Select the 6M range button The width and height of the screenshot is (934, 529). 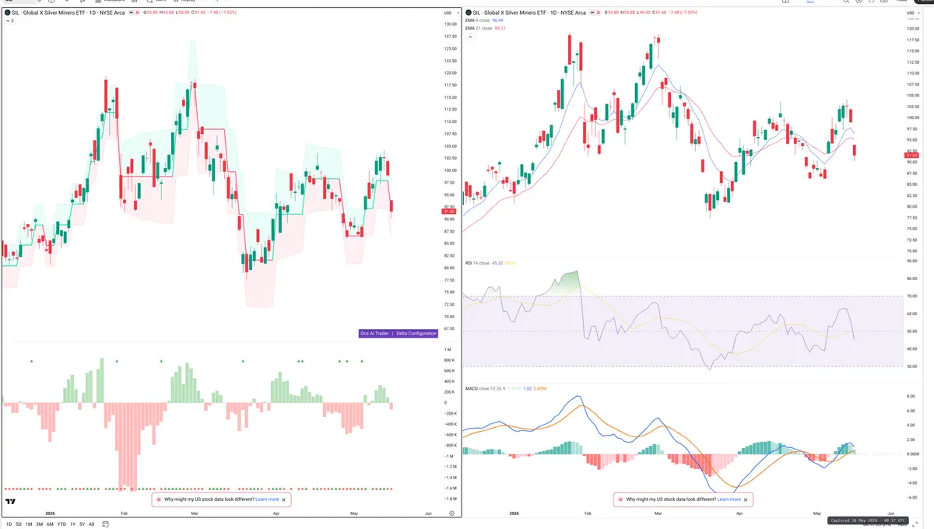50,524
